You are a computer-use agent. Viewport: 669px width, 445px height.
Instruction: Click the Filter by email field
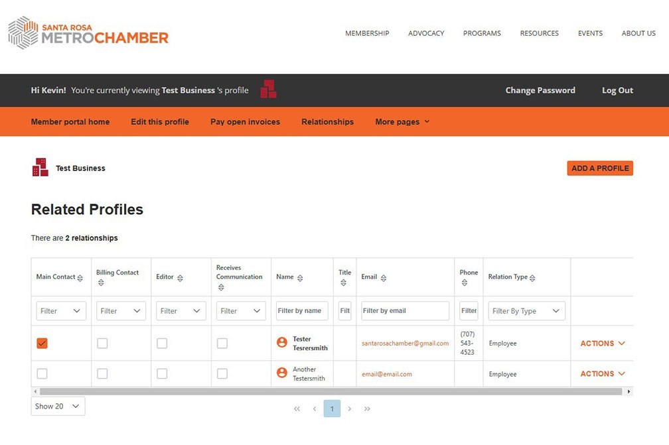coord(406,311)
